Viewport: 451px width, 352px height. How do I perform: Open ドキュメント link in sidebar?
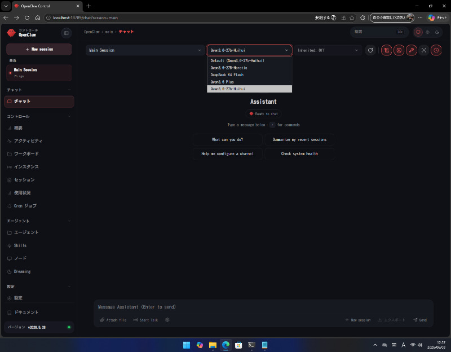pos(39,313)
